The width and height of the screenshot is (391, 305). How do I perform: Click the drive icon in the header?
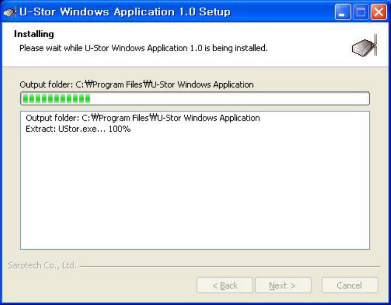[364, 46]
